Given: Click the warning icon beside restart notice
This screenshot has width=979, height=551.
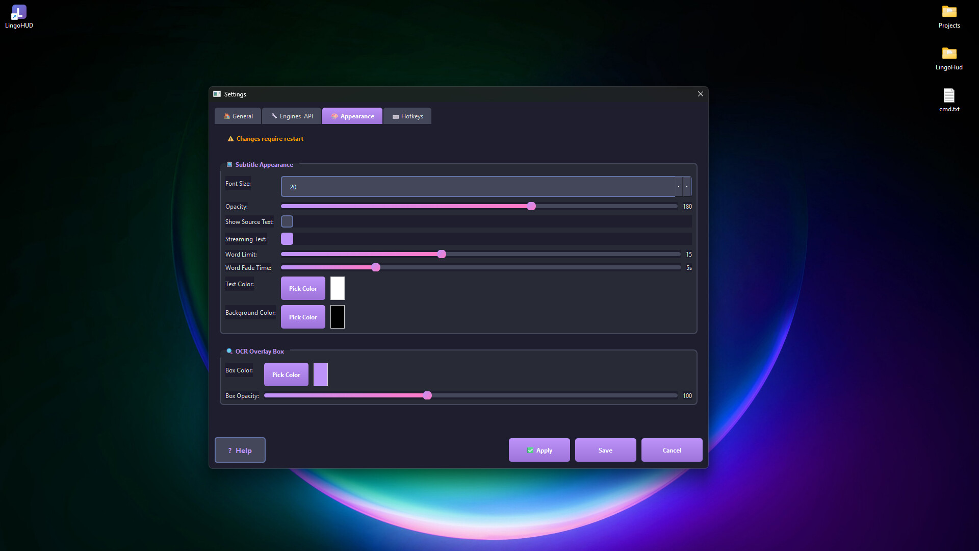Looking at the screenshot, I should [230, 139].
